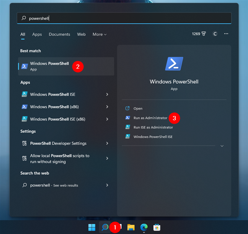This screenshot has width=248, height=234.
Task: Expand arrow for PowerShell Developer Settings
Action: (x=107, y=143)
